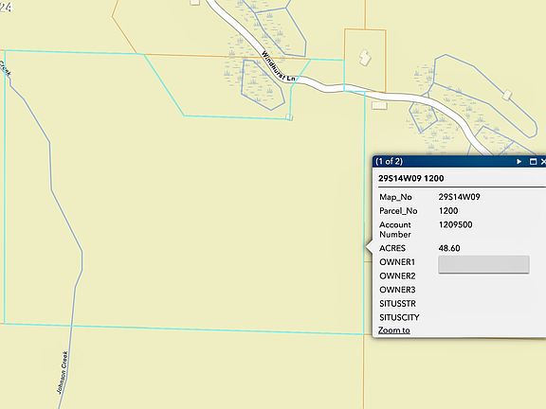
Task: Click the SITUSCITY field label
Action: point(399,317)
